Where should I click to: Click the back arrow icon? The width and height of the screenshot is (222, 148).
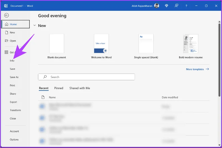point(6,15)
